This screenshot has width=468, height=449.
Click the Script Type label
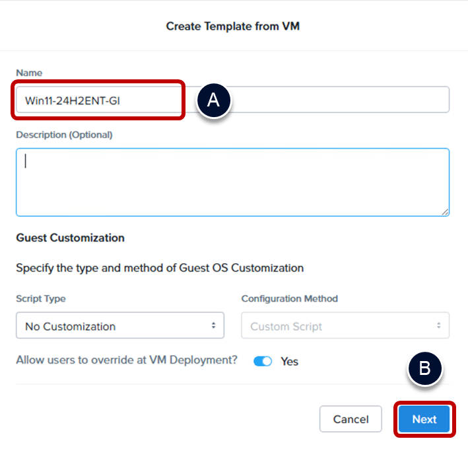coord(41,298)
